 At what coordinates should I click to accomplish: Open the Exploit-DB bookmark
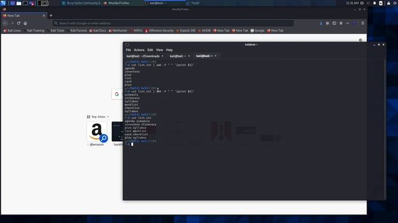(x=186, y=30)
